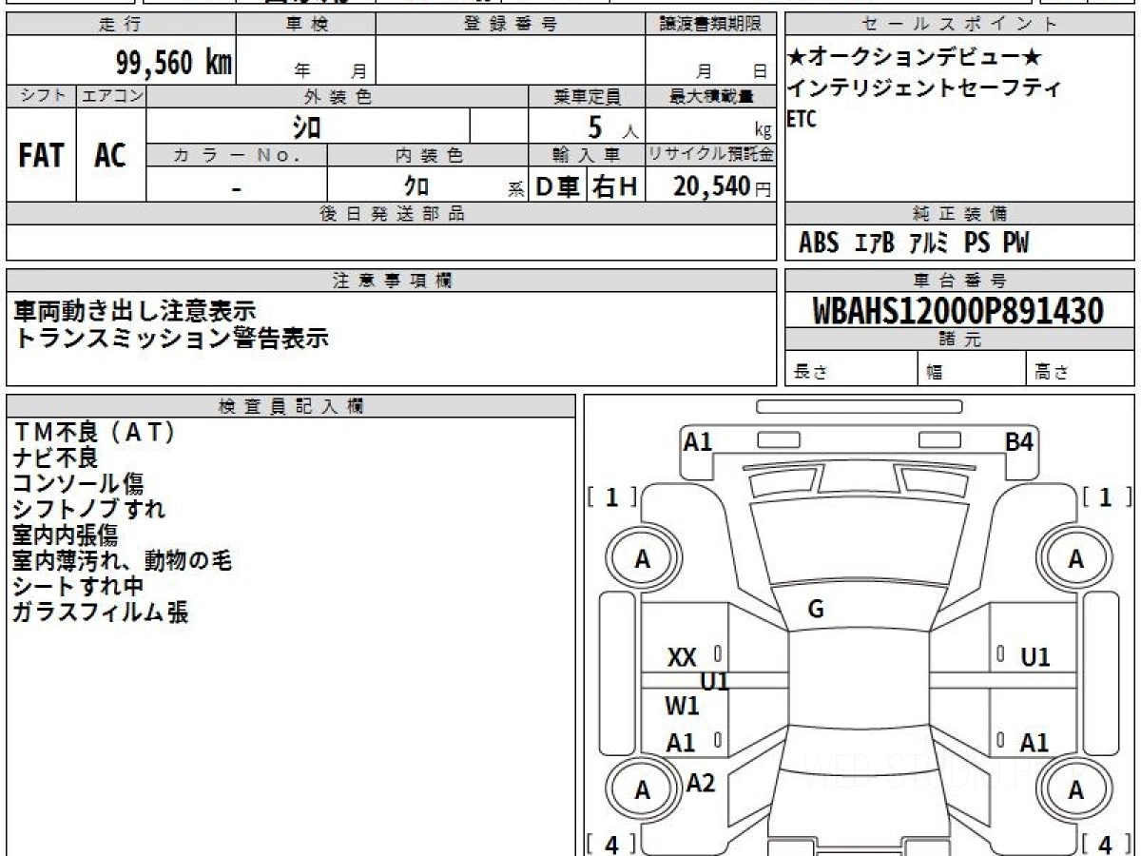Image resolution: width=1141 pixels, height=856 pixels.
Task: Click the 純正装備 section header
Action: coord(960,214)
